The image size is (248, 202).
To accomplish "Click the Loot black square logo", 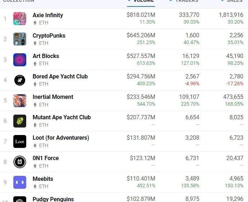I will click(20, 141).
